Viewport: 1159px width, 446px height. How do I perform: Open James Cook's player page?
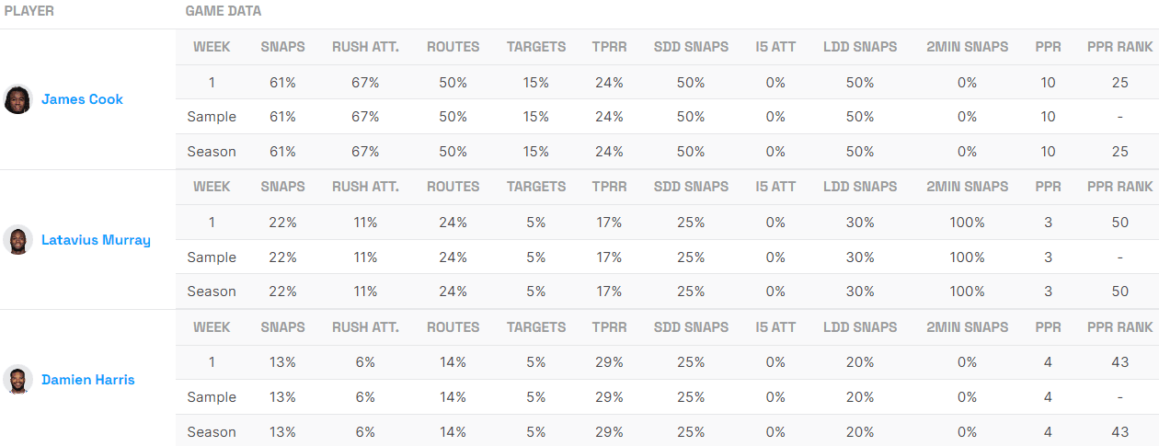click(x=82, y=99)
